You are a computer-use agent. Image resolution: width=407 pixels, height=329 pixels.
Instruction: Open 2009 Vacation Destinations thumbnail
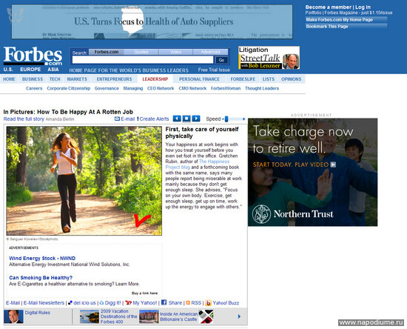coord(90,316)
